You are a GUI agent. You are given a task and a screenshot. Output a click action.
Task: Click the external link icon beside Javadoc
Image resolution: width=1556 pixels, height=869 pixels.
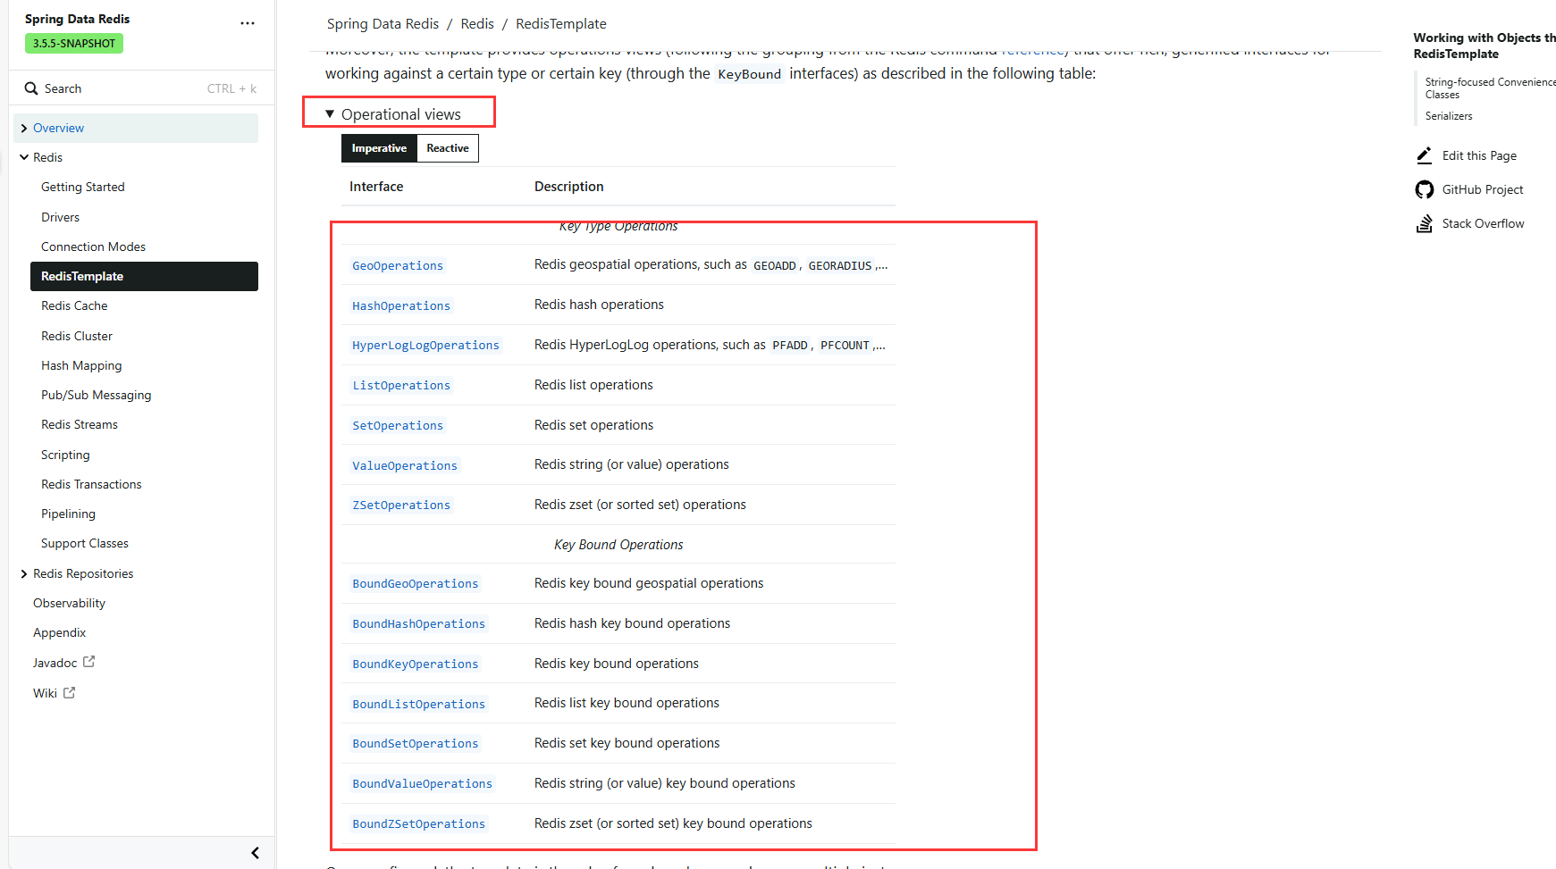pyautogui.click(x=88, y=662)
